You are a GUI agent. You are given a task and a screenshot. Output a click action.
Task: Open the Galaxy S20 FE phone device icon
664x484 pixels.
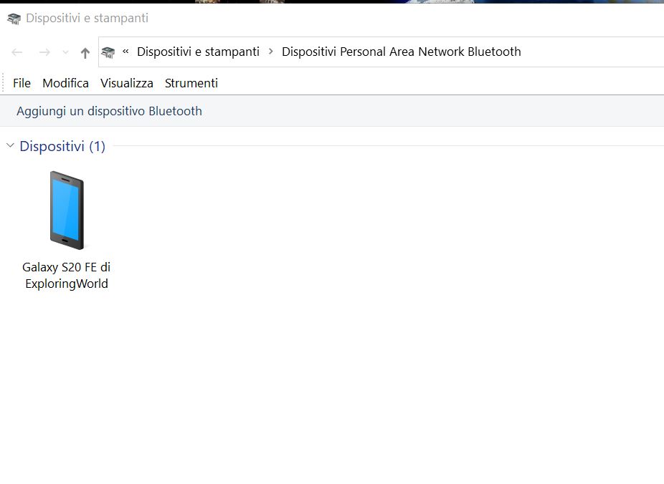[67, 210]
